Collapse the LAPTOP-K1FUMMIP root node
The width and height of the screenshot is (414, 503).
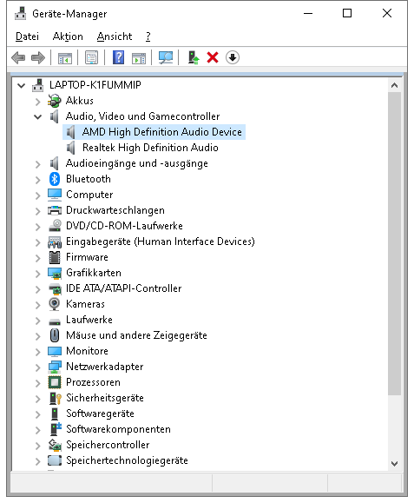[22, 86]
